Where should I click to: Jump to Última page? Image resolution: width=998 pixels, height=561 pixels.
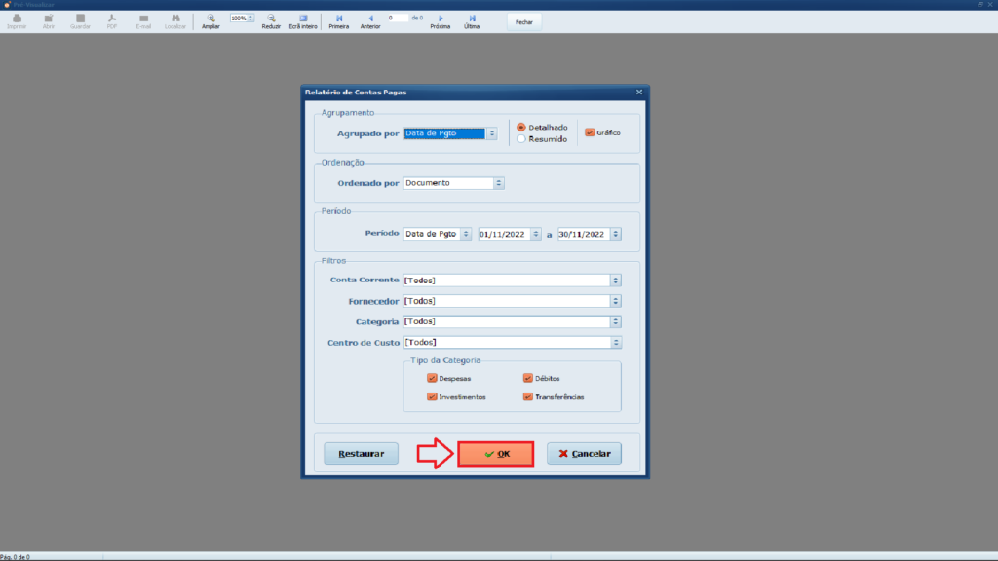coord(472,19)
